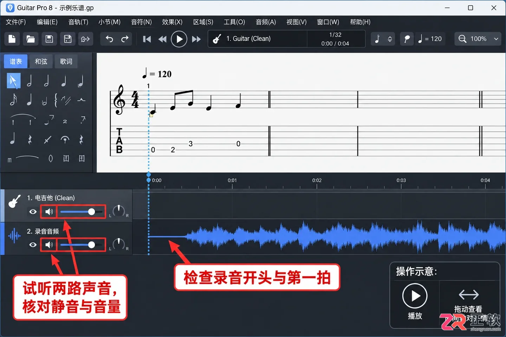Image resolution: width=506 pixels, height=337 pixels.
Task: Open the 1. Guitar (Clean) track selector
Action: click(x=258, y=39)
